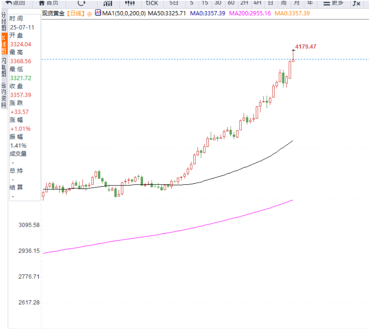
Task: Switch to the 2H timeframe
Action: [x=244, y=3]
